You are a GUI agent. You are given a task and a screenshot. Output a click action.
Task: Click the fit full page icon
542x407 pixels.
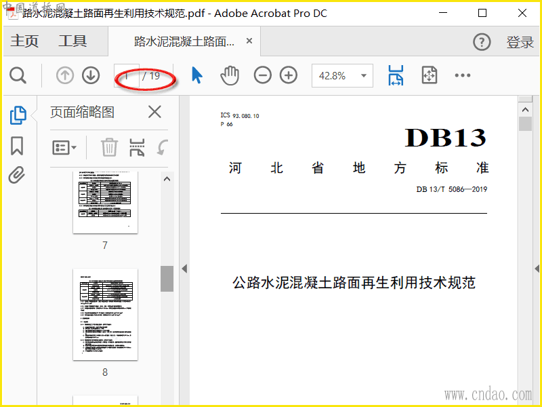(x=430, y=75)
